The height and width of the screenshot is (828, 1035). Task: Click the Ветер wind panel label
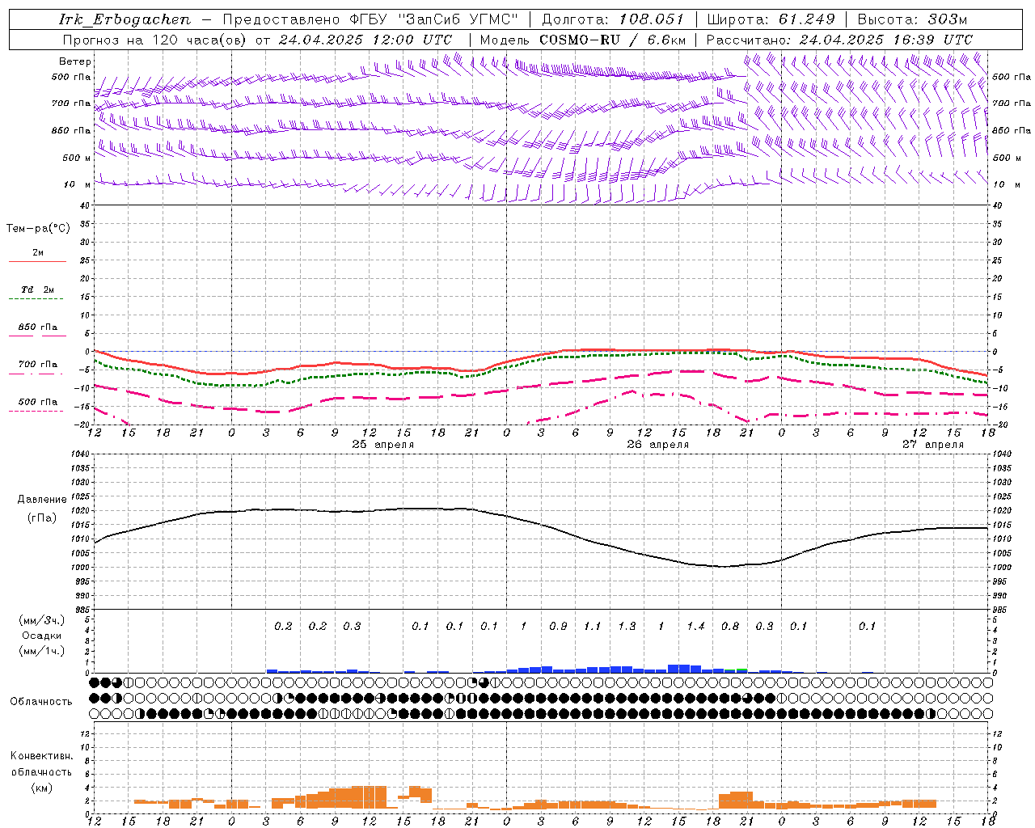(x=75, y=61)
